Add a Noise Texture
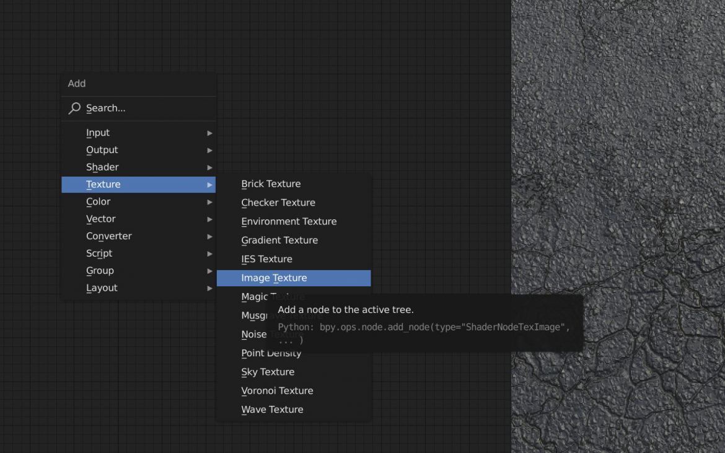Image resolution: width=725 pixels, height=453 pixels. 254,334
